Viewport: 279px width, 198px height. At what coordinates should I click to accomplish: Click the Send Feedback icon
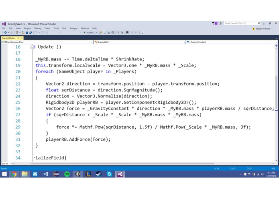click(221, 23)
